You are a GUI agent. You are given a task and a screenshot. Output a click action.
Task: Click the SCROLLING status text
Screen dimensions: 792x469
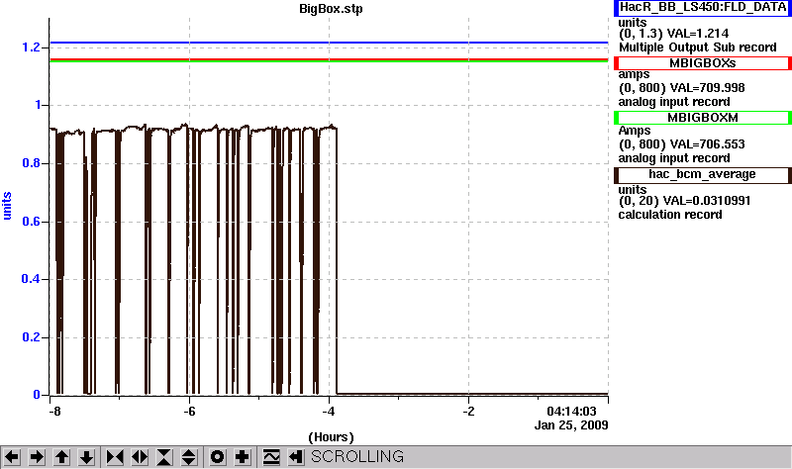coord(357,456)
